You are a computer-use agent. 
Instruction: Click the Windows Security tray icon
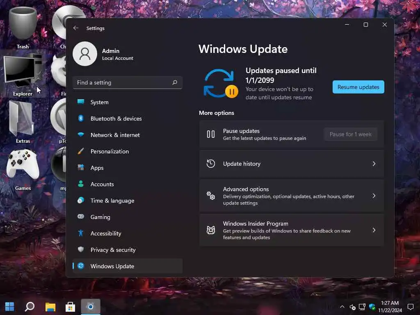click(x=372, y=307)
